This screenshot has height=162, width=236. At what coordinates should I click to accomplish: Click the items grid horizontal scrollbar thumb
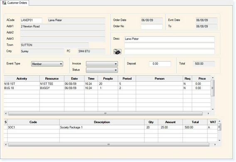pyautogui.click(x=109, y=145)
